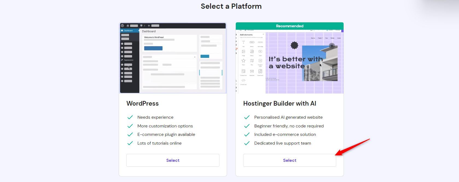Click the text Lots of tutorials online
Viewport: 459px width, 182px height.
tap(159, 143)
